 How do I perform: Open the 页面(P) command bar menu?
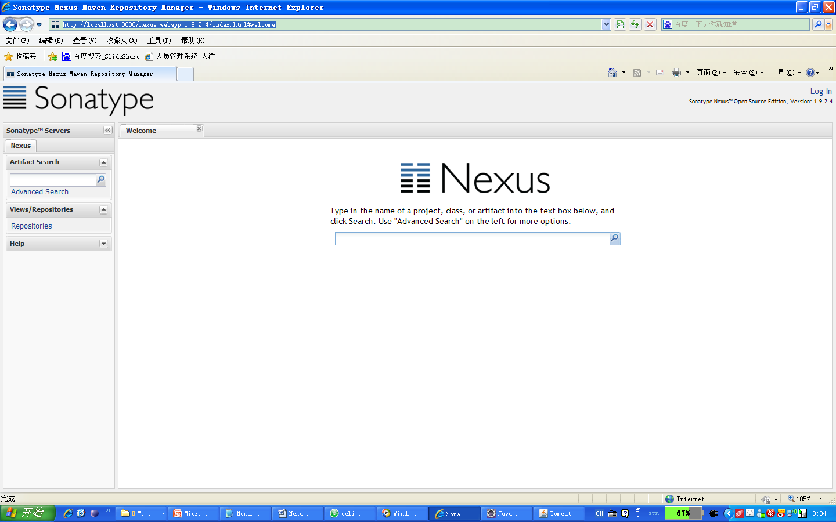tap(711, 72)
